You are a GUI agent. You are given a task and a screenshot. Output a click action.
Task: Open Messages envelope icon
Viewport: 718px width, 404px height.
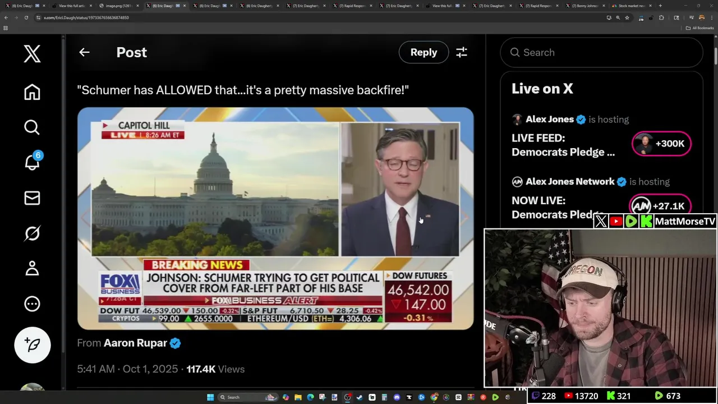(32, 198)
